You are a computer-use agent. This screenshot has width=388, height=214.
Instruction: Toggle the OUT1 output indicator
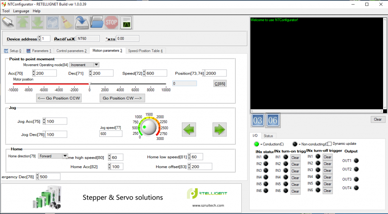pos(356,161)
